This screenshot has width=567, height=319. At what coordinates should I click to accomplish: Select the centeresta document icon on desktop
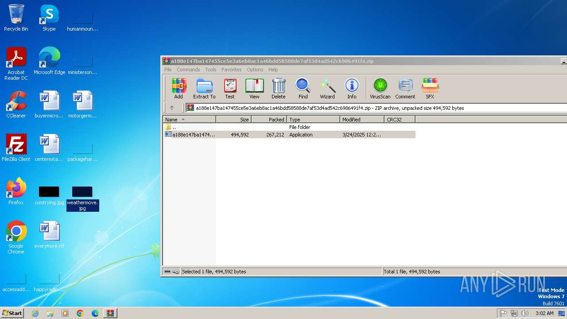pos(49,148)
